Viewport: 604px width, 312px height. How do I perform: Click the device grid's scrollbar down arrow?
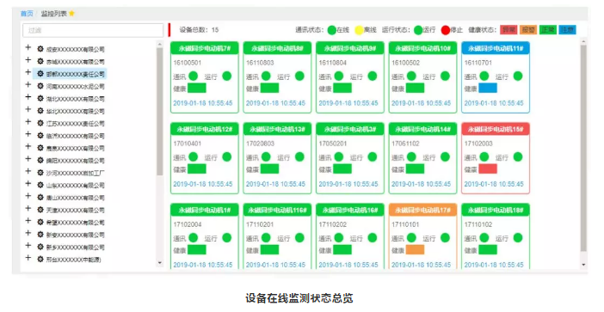tap(583, 265)
